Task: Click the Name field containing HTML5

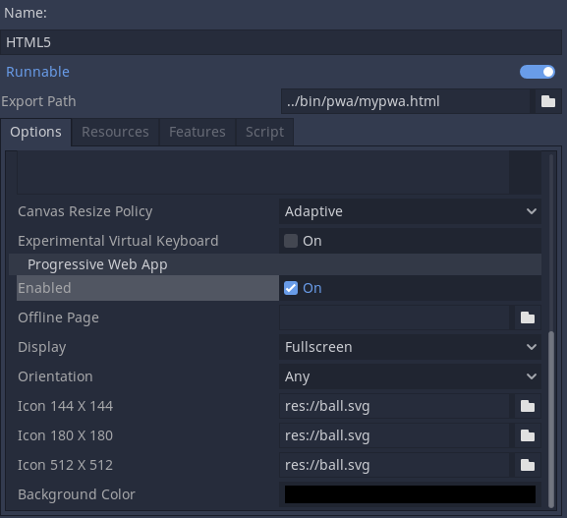Action: coord(281,42)
